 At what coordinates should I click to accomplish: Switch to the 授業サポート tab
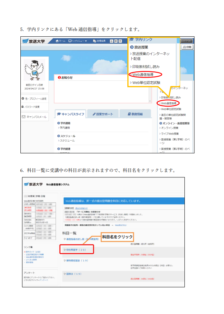pyautogui.click(x=103, y=114)
